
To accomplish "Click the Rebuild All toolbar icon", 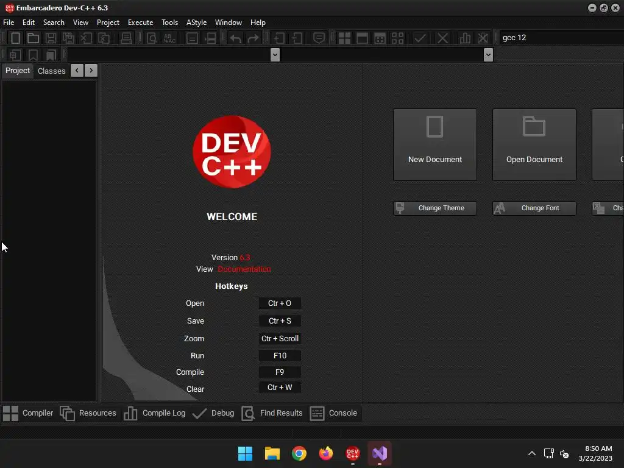I will (397, 38).
